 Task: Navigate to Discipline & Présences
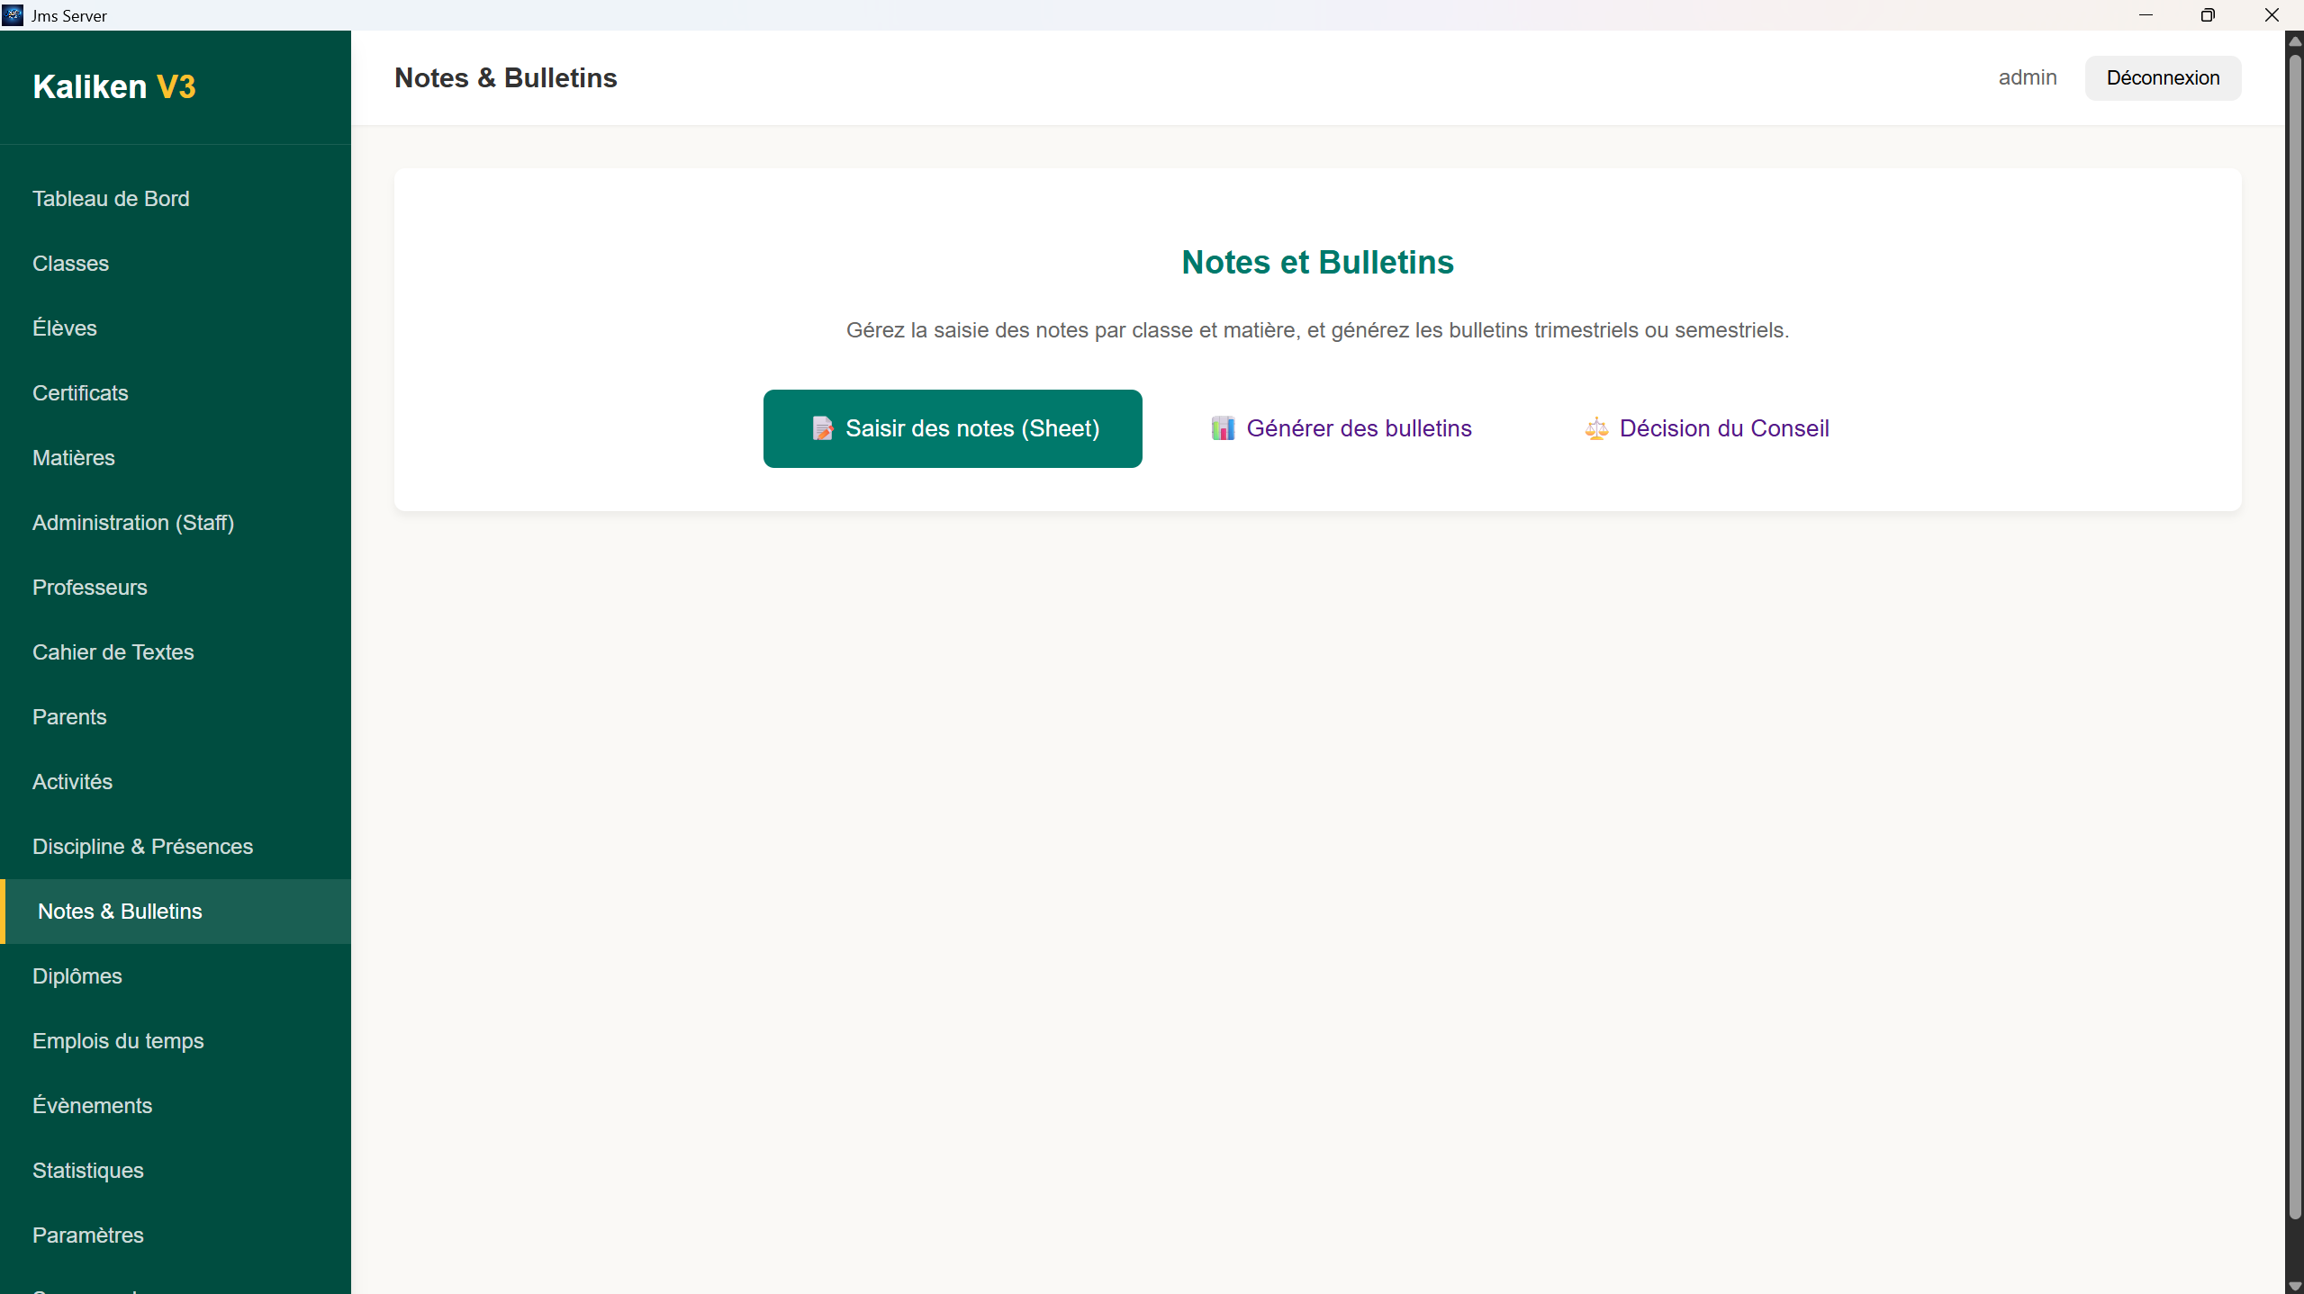pyautogui.click(x=142, y=846)
